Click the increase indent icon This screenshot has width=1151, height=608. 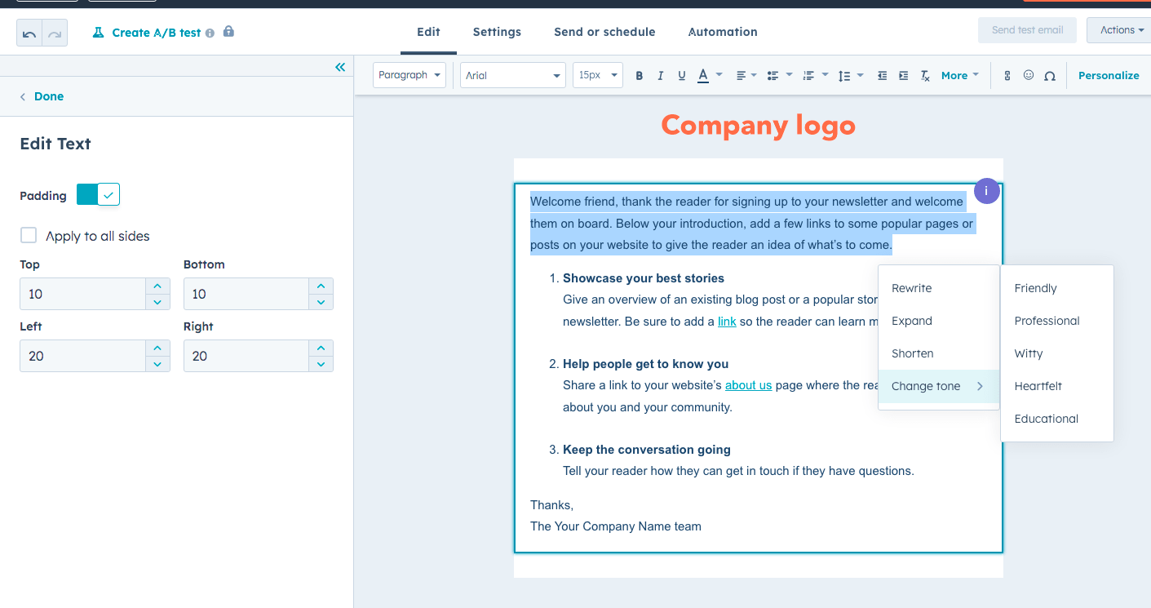(x=903, y=75)
